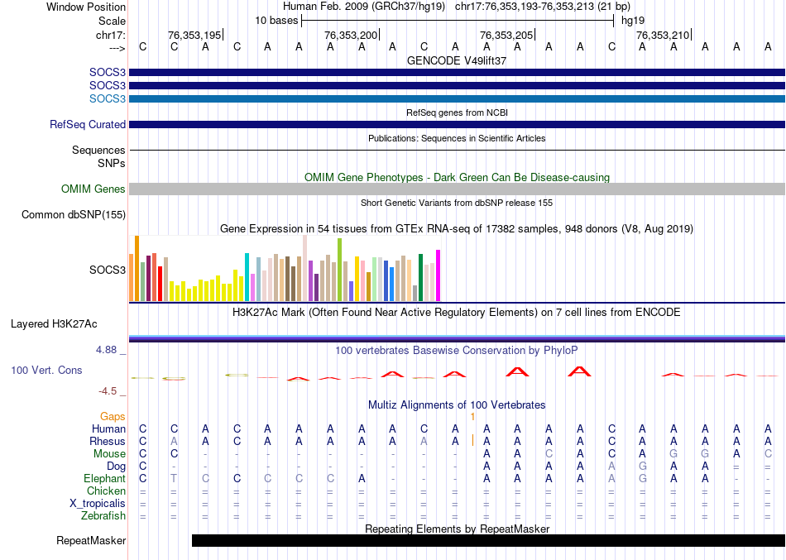The width and height of the screenshot is (786, 560).
Task: Click the 'Common dbSNP(155)' label
Action: click(74, 214)
